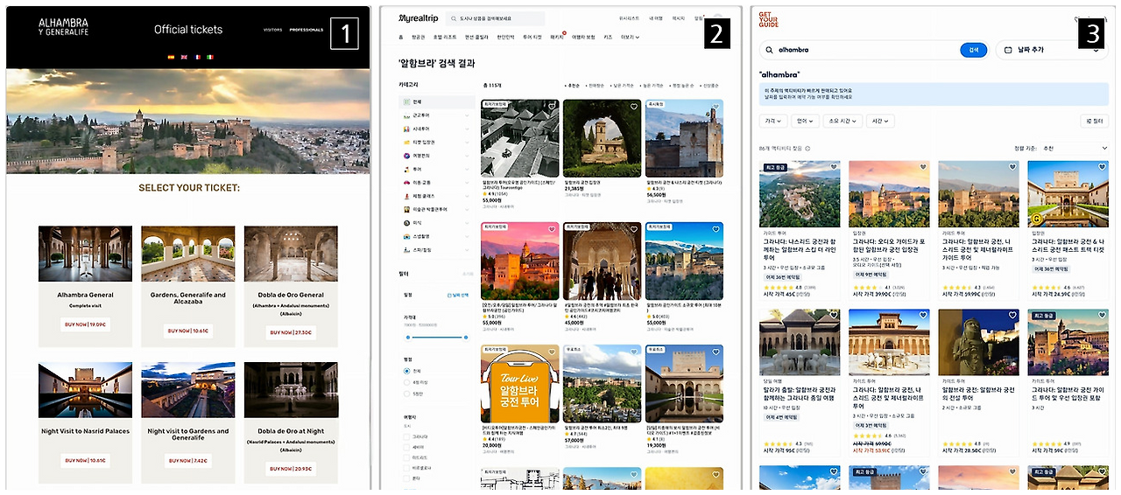The width and height of the screenshot is (1121, 495).
Task: Open the 날짜 추가 date dropdown
Action: [1053, 50]
